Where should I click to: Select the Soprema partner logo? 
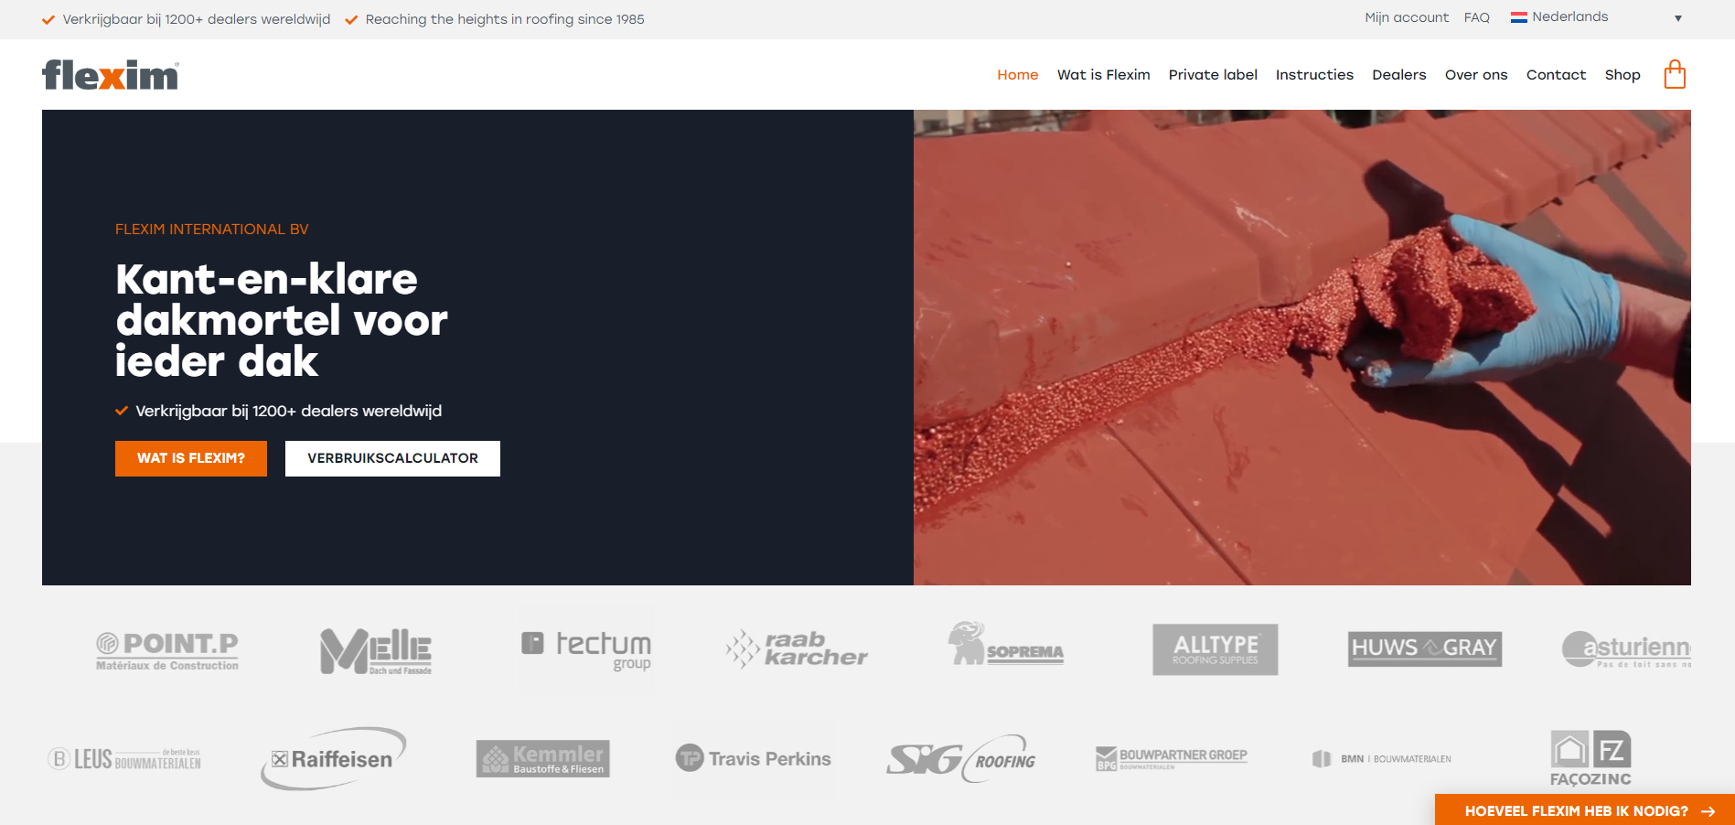(1005, 644)
